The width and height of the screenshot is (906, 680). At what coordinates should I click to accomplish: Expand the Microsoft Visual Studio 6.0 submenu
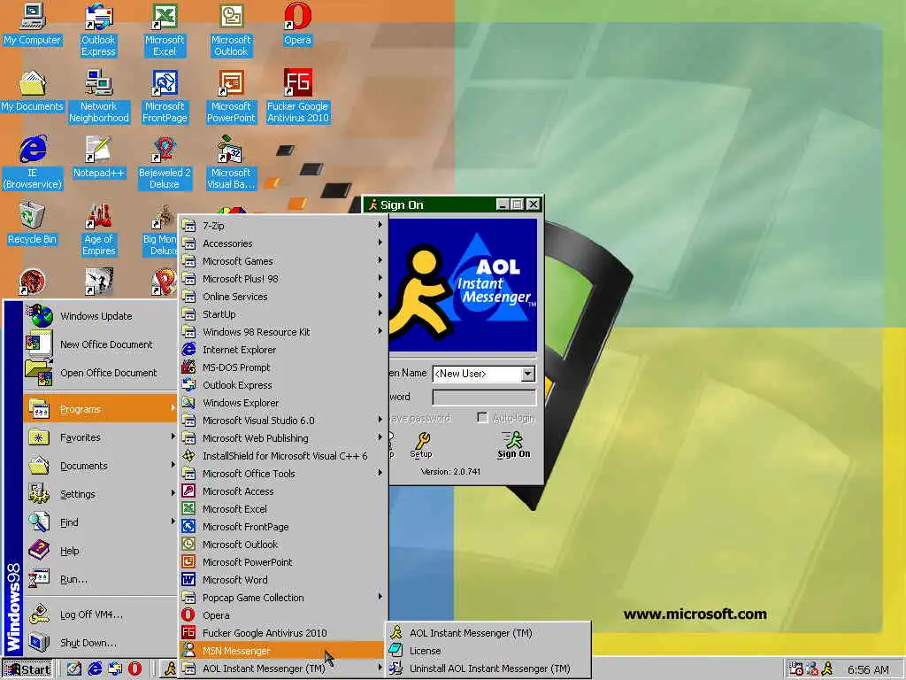pyautogui.click(x=282, y=421)
